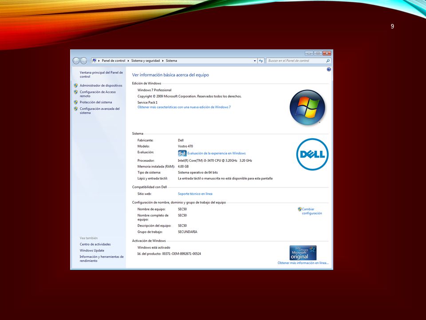Click Sistema operativo de 64 bits text
Viewport: 426px width, 320px height.
(x=198, y=172)
